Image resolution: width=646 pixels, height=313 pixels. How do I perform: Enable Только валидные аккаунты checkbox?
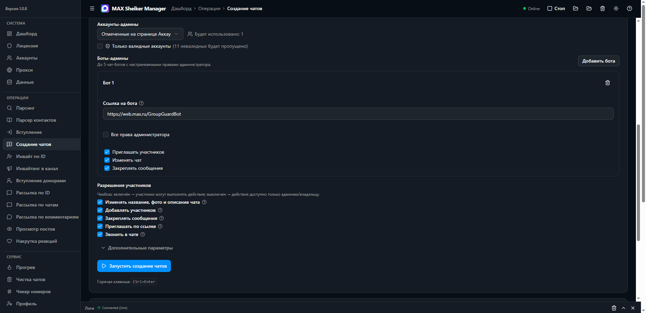[x=100, y=46]
